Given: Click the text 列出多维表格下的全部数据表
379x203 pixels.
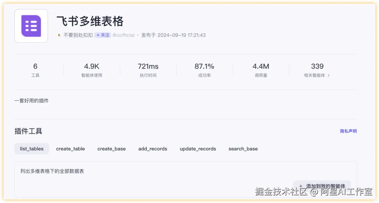Looking at the screenshot, I should click(x=52, y=171).
